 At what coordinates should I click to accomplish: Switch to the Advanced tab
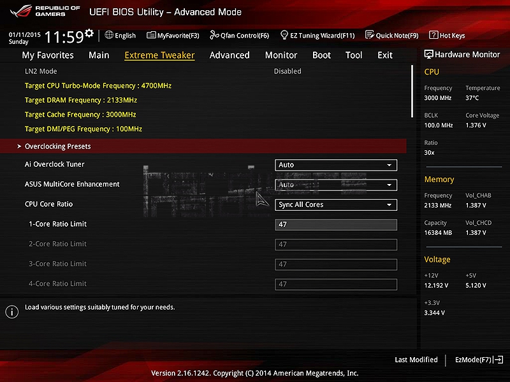(229, 55)
